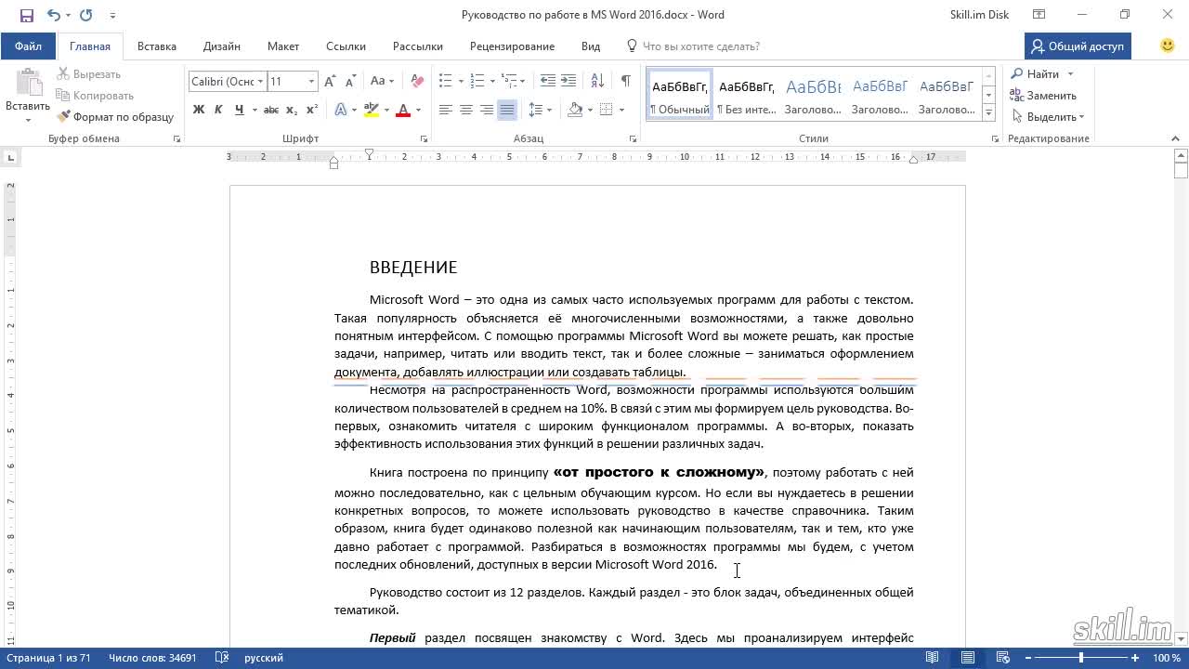Save the document with the floppy disk icon
The width and height of the screenshot is (1189, 669).
(26, 15)
